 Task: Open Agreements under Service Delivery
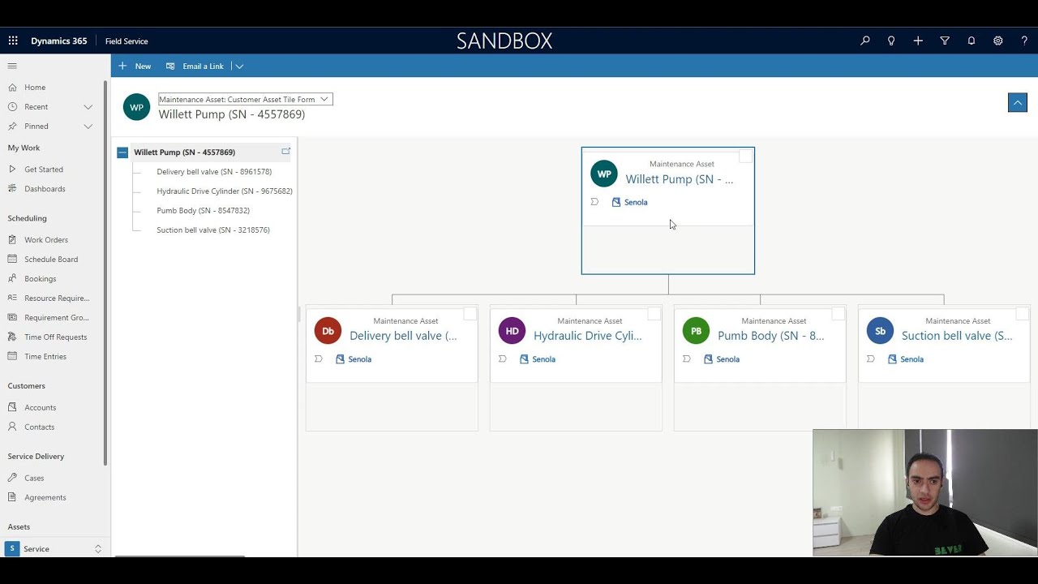(x=45, y=498)
